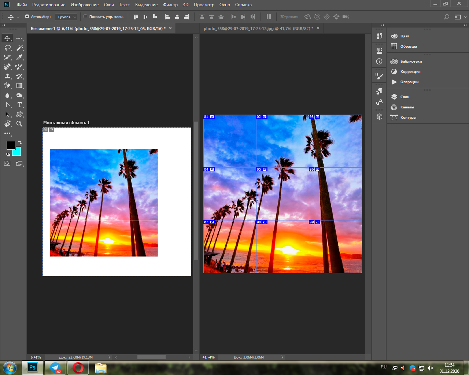Image resolution: width=469 pixels, height=375 pixels.
Task: Open the Info panel icon
Action: coord(379,62)
